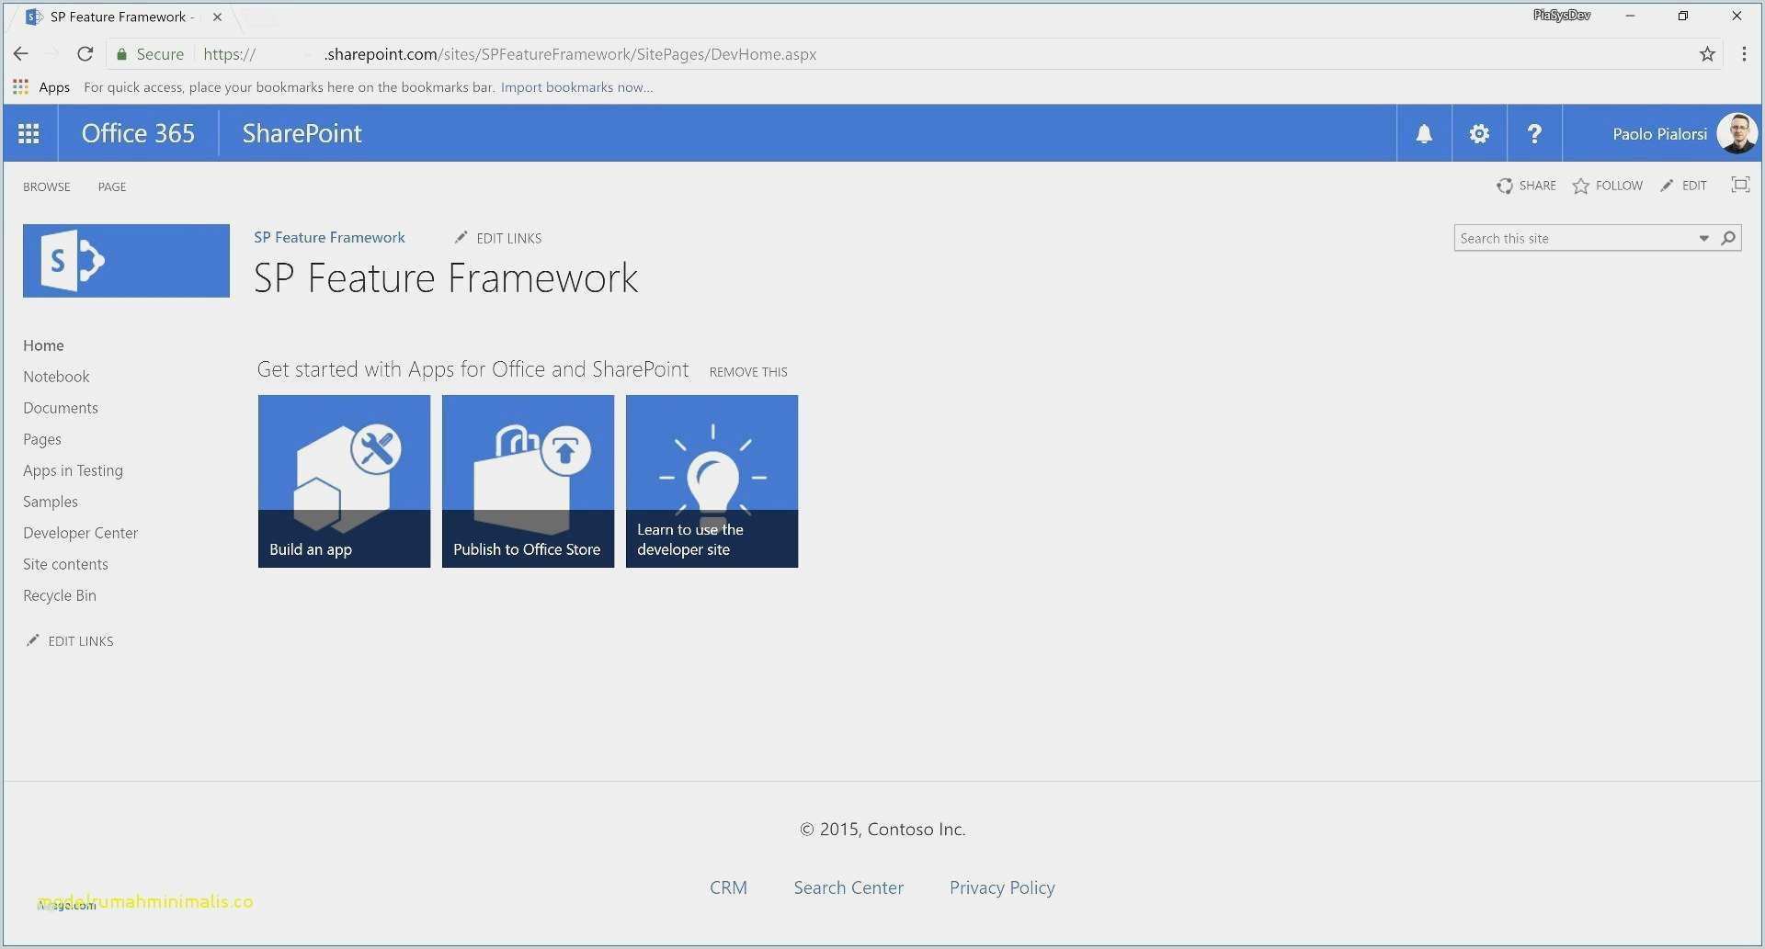Open Documents in the left navigation
This screenshot has height=949, width=1765.
tap(61, 408)
